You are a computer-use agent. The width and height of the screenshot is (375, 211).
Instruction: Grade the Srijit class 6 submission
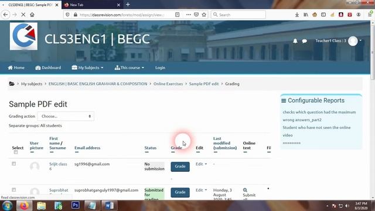[180, 166]
